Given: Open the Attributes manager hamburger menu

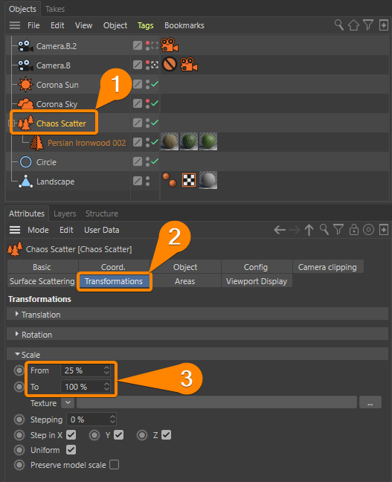Looking at the screenshot, I should pos(15,230).
